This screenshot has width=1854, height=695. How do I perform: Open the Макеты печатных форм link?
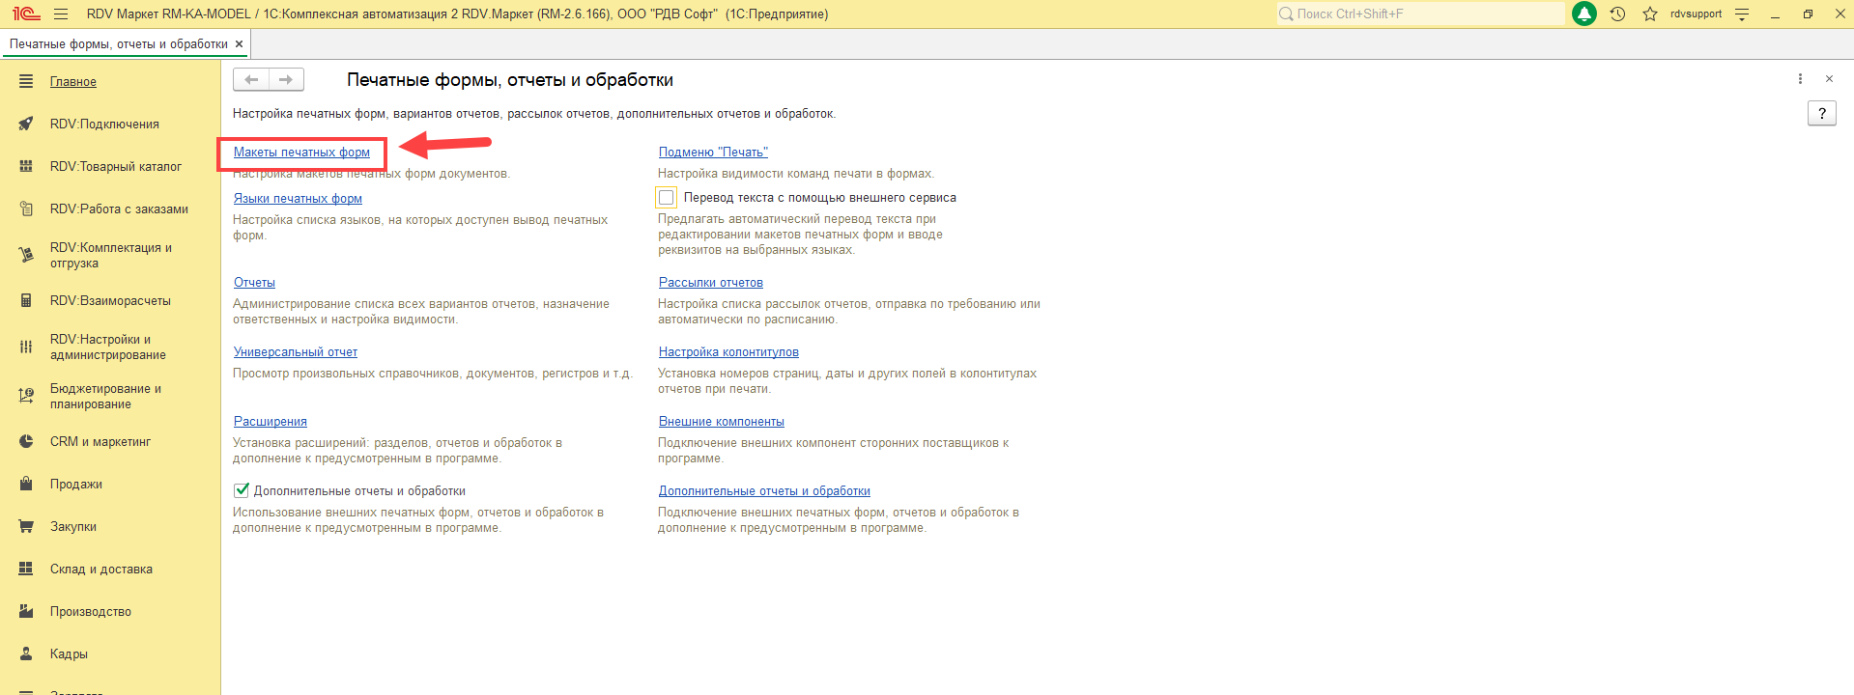301,153
